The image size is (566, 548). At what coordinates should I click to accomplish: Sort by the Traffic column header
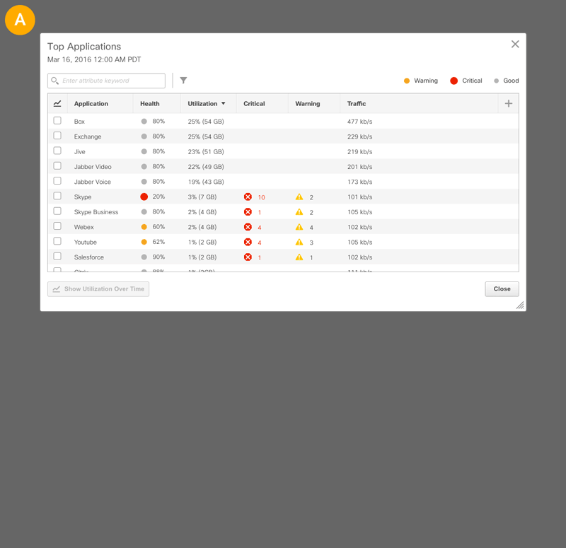tap(357, 103)
